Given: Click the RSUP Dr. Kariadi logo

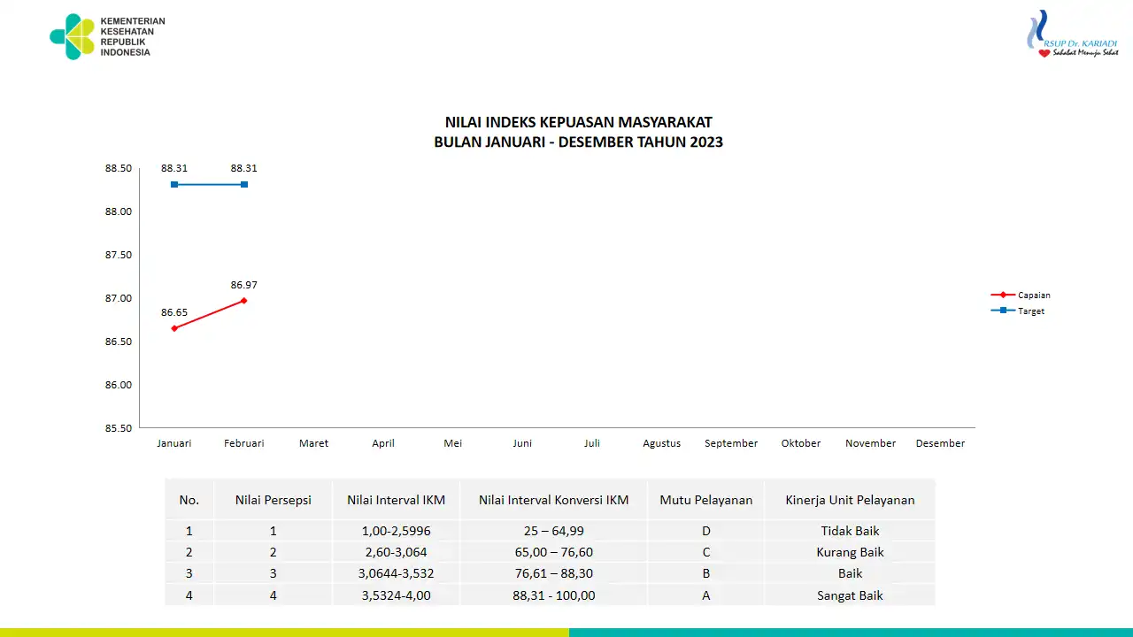Looking at the screenshot, I should point(1072,35).
